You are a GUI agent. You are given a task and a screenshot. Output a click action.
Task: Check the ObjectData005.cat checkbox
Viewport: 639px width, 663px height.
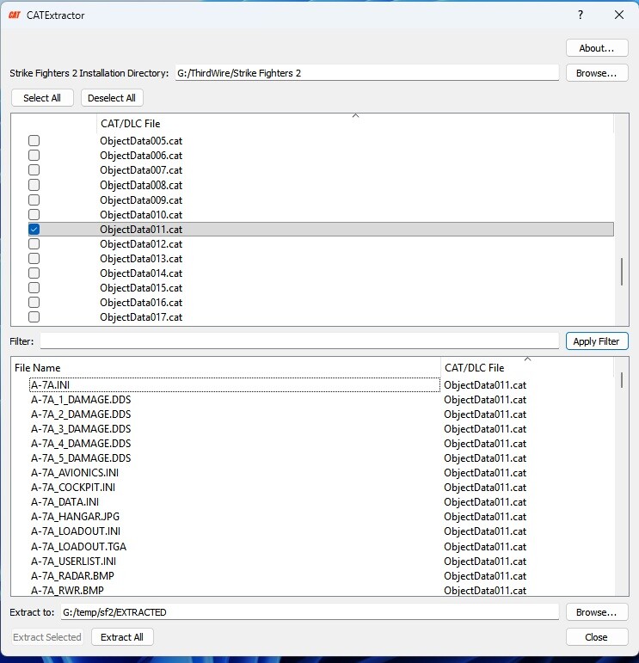34,140
